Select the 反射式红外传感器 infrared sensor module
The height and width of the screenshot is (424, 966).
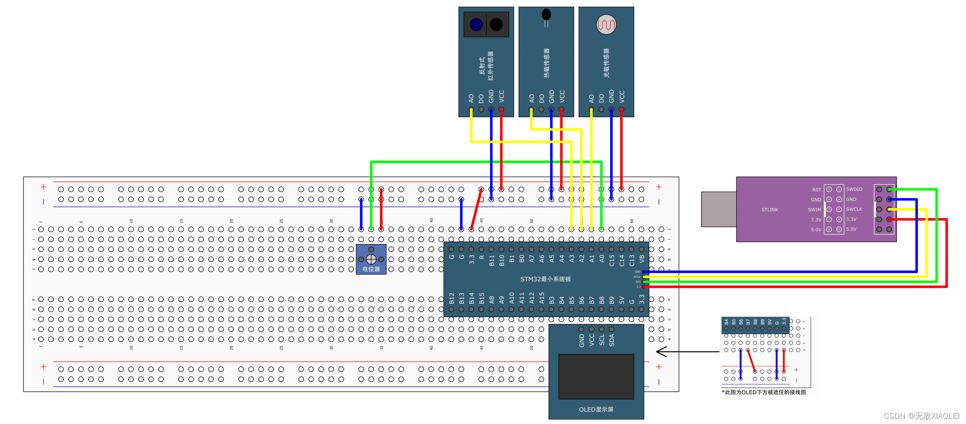point(485,61)
